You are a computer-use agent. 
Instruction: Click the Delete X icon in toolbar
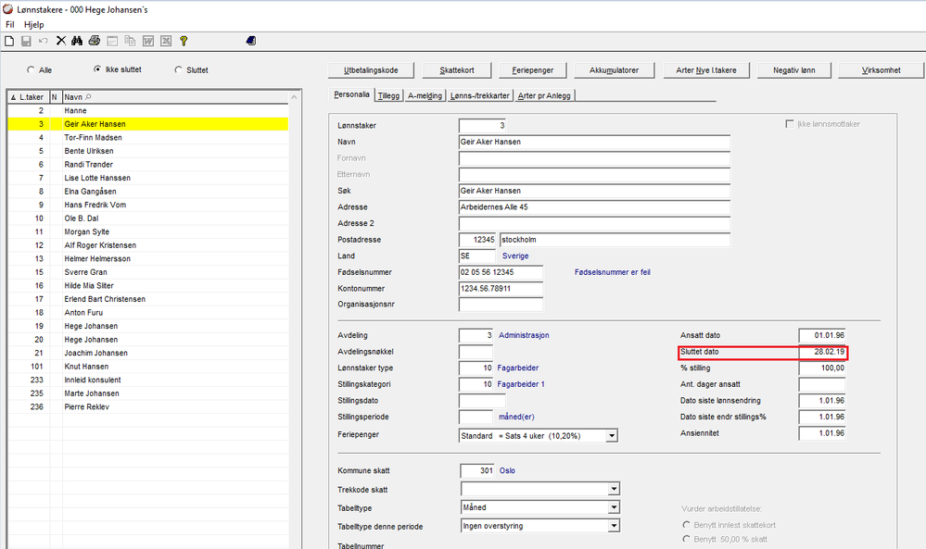tap(61, 41)
